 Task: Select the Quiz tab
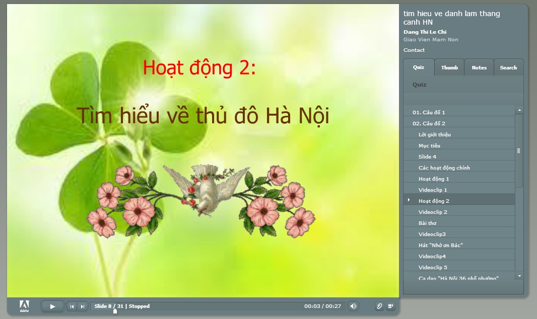click(x=419, y=67)
